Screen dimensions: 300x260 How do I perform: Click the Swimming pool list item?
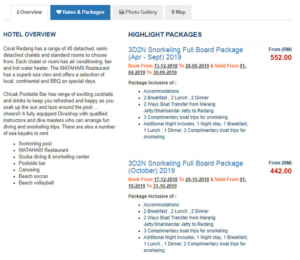point(35,144)
